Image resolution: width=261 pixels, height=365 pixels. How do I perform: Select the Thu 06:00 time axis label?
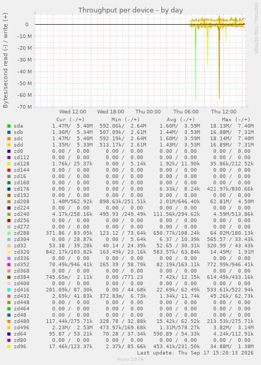[x=186, y=112]
